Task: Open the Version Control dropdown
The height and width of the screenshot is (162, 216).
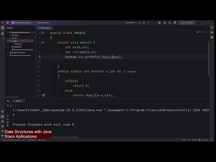Action: (x=44, y=23)
